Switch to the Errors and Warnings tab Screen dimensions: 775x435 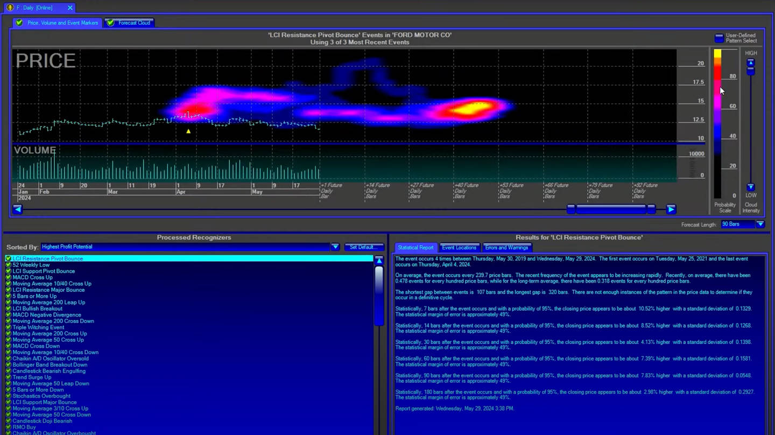[506, 248]
